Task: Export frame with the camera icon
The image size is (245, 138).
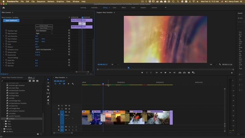Action: (x=189, y=72)
